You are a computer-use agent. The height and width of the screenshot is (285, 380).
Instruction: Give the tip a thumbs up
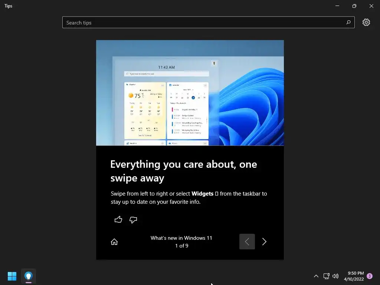(x=118, y=220)
